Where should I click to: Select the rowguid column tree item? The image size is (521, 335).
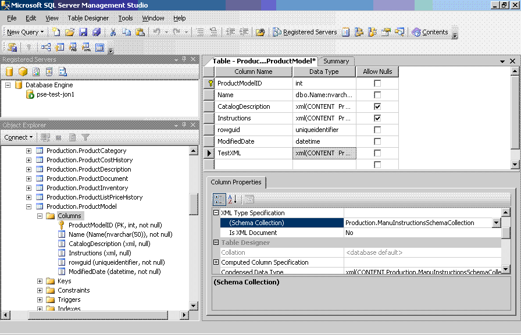(117, 262)
